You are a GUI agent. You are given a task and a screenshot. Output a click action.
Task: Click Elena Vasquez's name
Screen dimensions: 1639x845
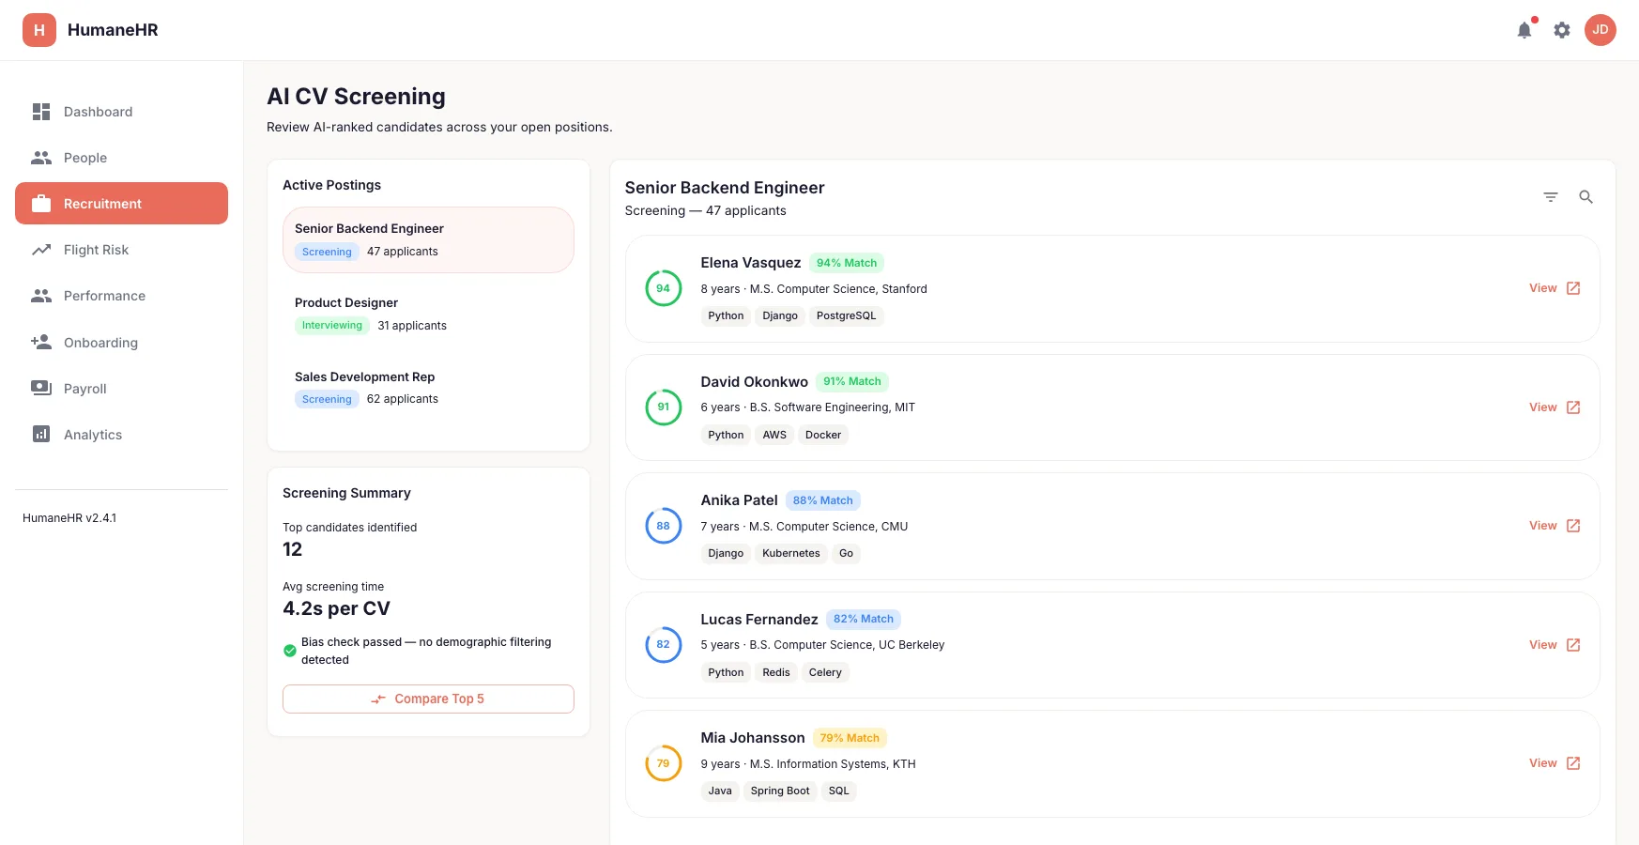click(751, 263)
